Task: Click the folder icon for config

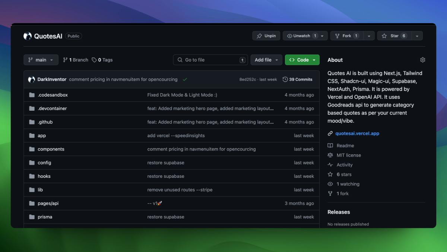Action: 32,163
